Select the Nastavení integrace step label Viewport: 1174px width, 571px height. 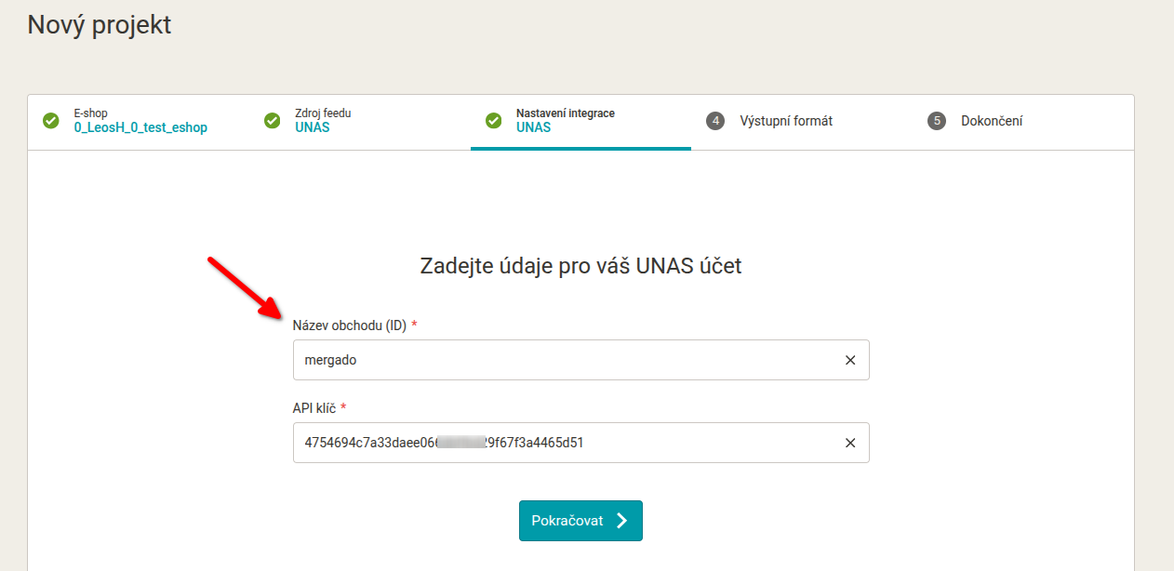tap(566, 113)
